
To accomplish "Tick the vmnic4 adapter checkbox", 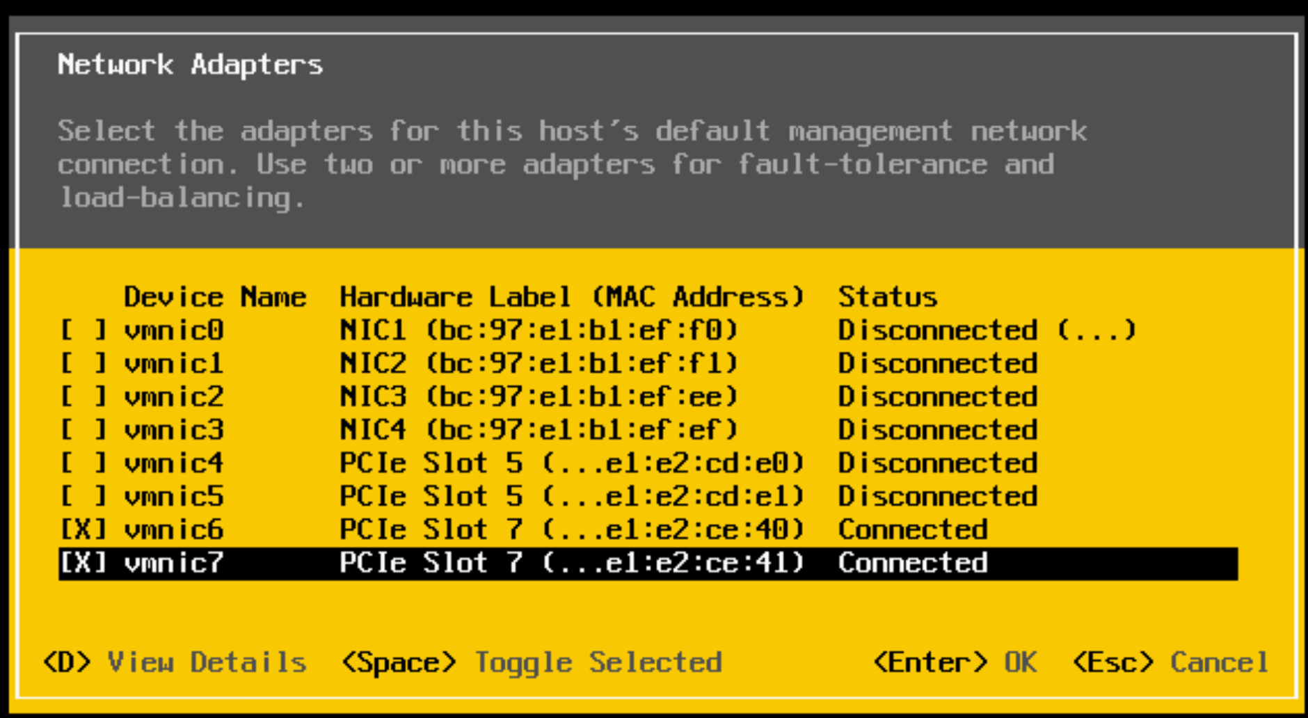I will [83, 463].
